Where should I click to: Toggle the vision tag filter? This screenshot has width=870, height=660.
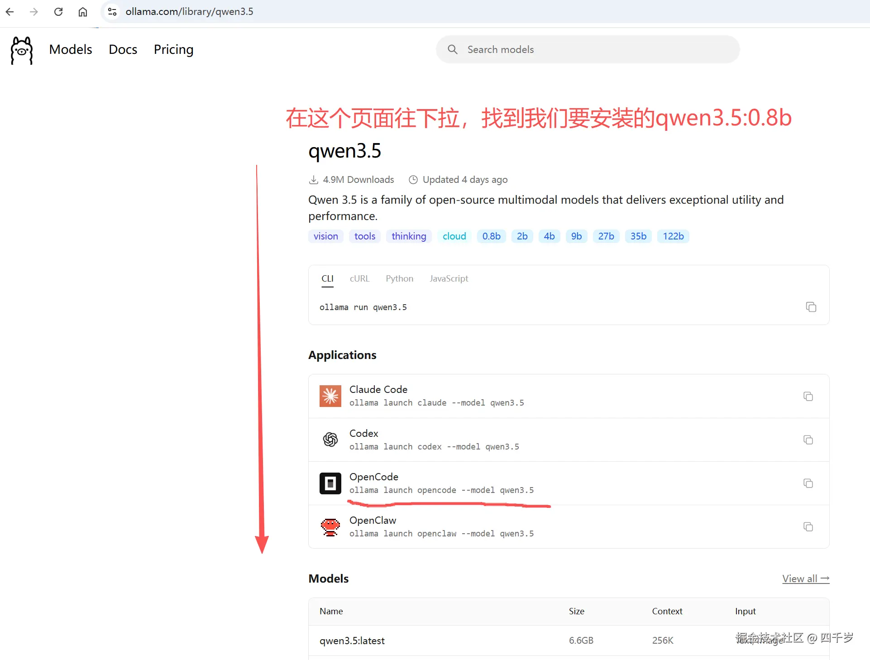(325, 236)
